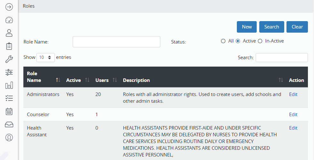Choose the In-Active status radio button
This screenshot has height=160, width=314.
pos(260,41)
